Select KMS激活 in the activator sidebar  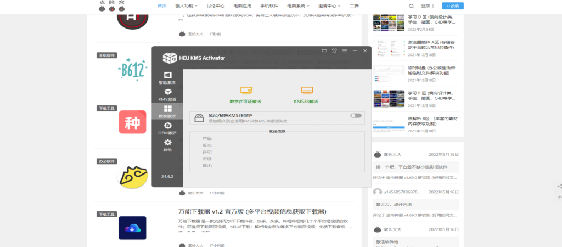167,94
